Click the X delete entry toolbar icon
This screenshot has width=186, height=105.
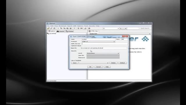coord(74,28)
